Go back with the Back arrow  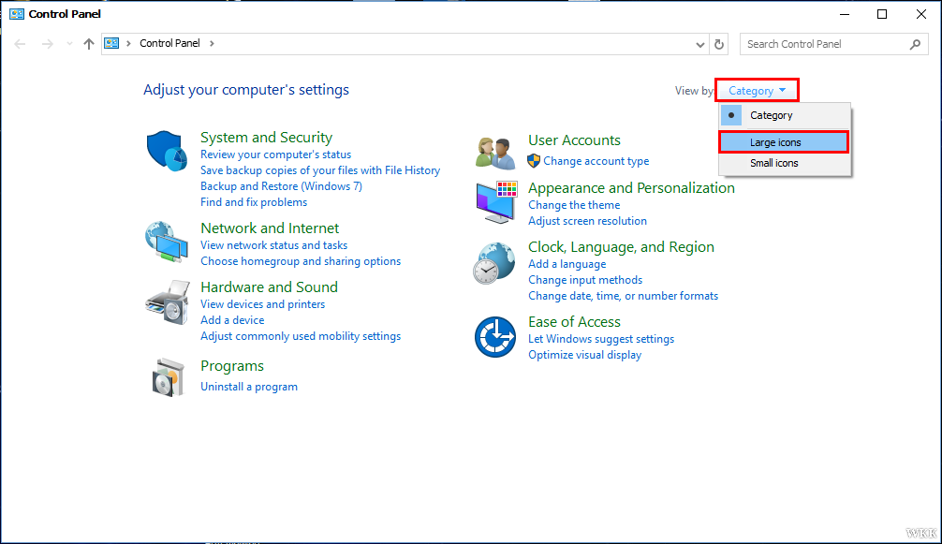pyautogui.click(x=20, y=44)
